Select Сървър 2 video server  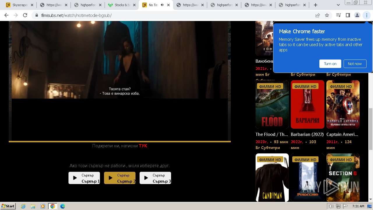[120, 178]
